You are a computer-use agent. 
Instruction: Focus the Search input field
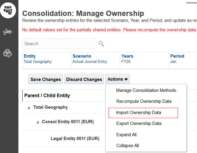pyautogui.click(x=59, y=44)
